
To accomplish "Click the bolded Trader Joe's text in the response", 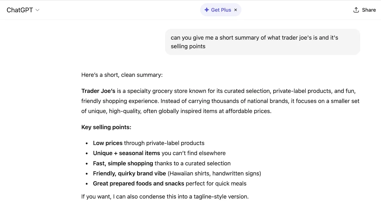I will (x=98, y=91).
